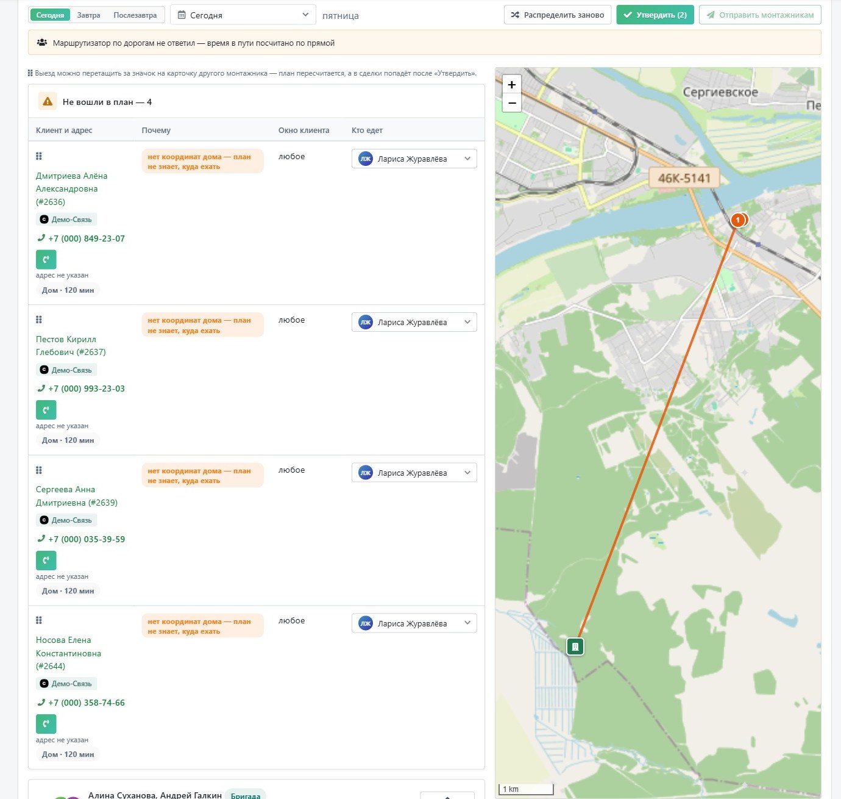The height and width of the screenshot is (799, 841).
Task: Click the Кто едет column header
Action: pos(367,131)
